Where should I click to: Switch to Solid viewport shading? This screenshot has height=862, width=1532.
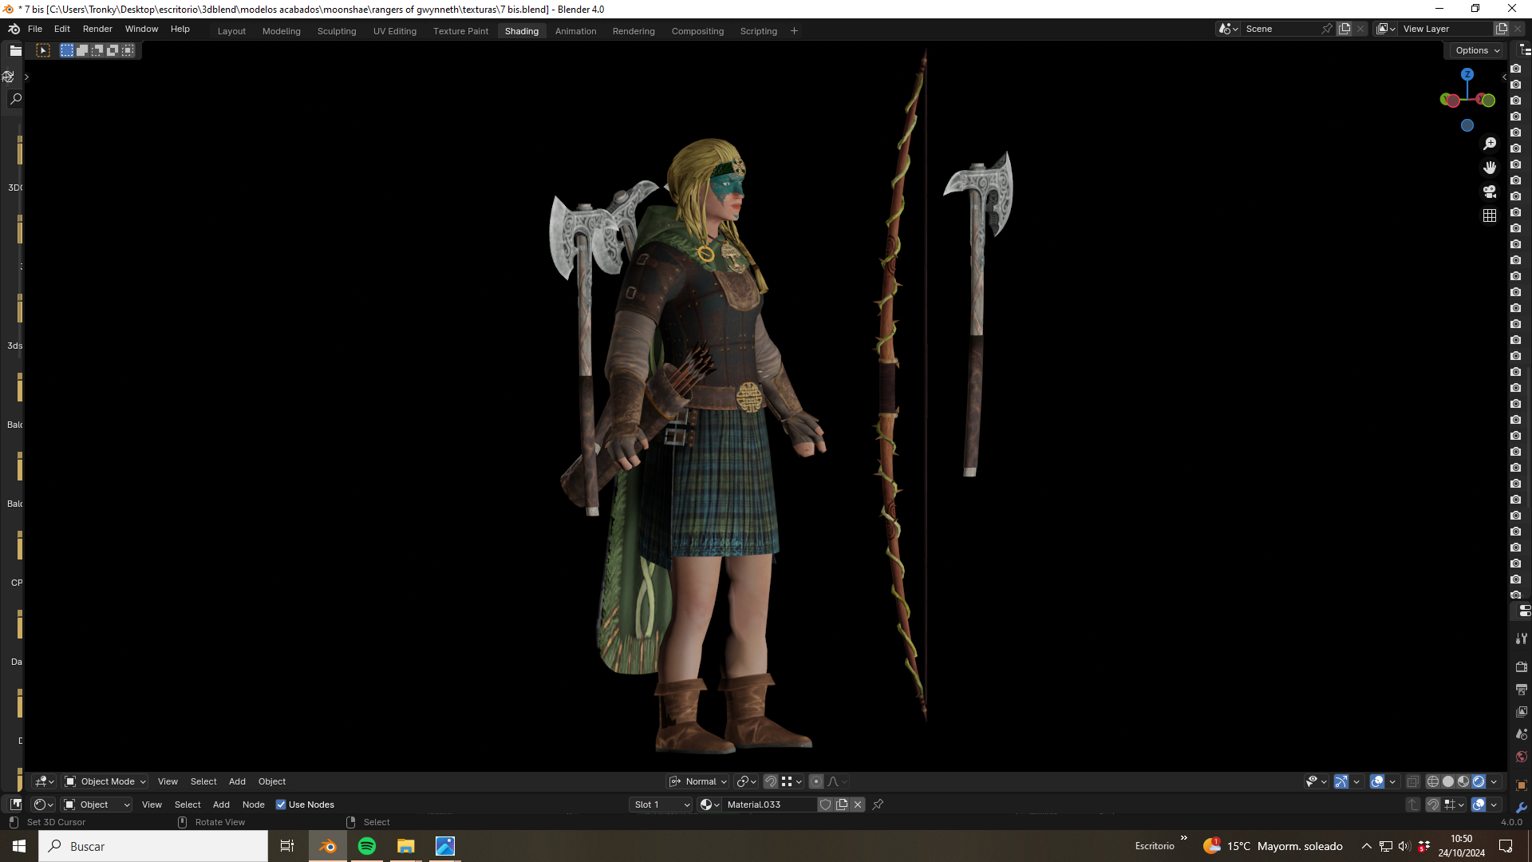pyautogui.click(x=1448, y=781)
